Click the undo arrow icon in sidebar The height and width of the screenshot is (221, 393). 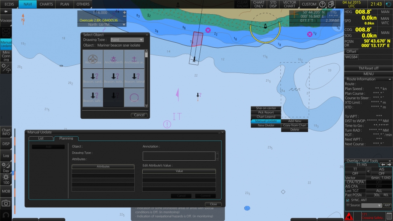click(x=6, y=215)
